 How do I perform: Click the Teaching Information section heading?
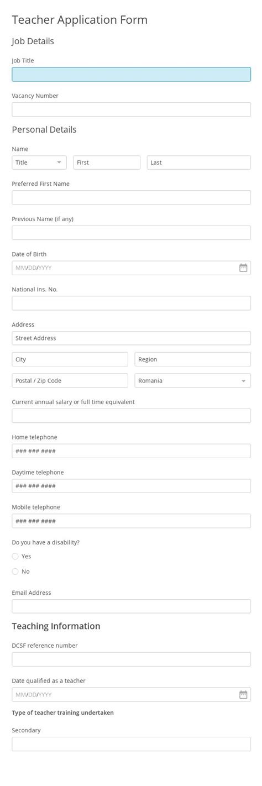[x=56, y=626]
